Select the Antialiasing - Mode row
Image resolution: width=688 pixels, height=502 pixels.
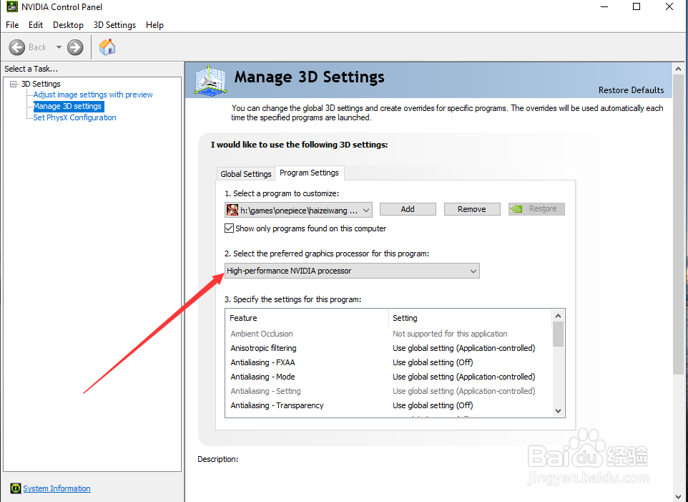388,377
